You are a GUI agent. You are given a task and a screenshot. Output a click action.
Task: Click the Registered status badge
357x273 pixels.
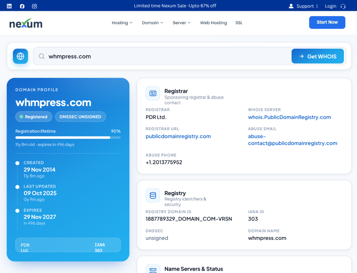(34, 117)
